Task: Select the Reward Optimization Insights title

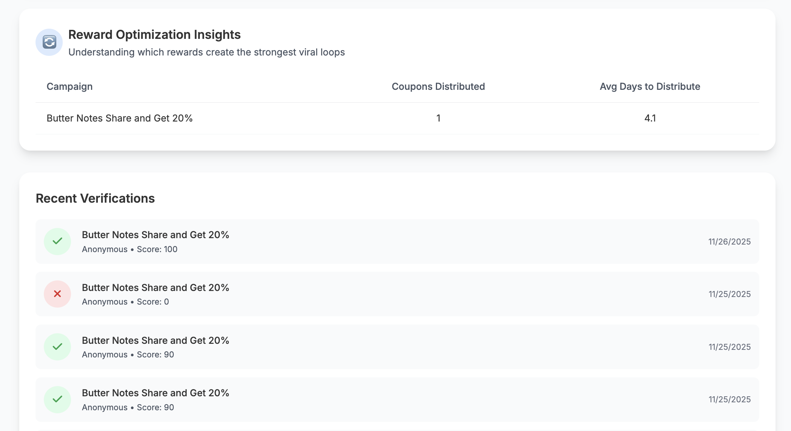Action: click(154, 34)
